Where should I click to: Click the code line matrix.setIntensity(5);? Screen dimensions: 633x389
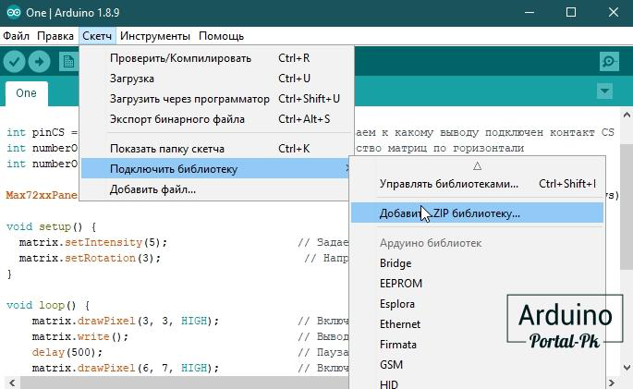pos(93,242)
